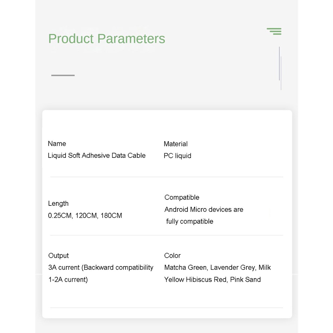Click the Product Parameters heading
This screenshot has width=333, height=333.
[x=107, y=39]
